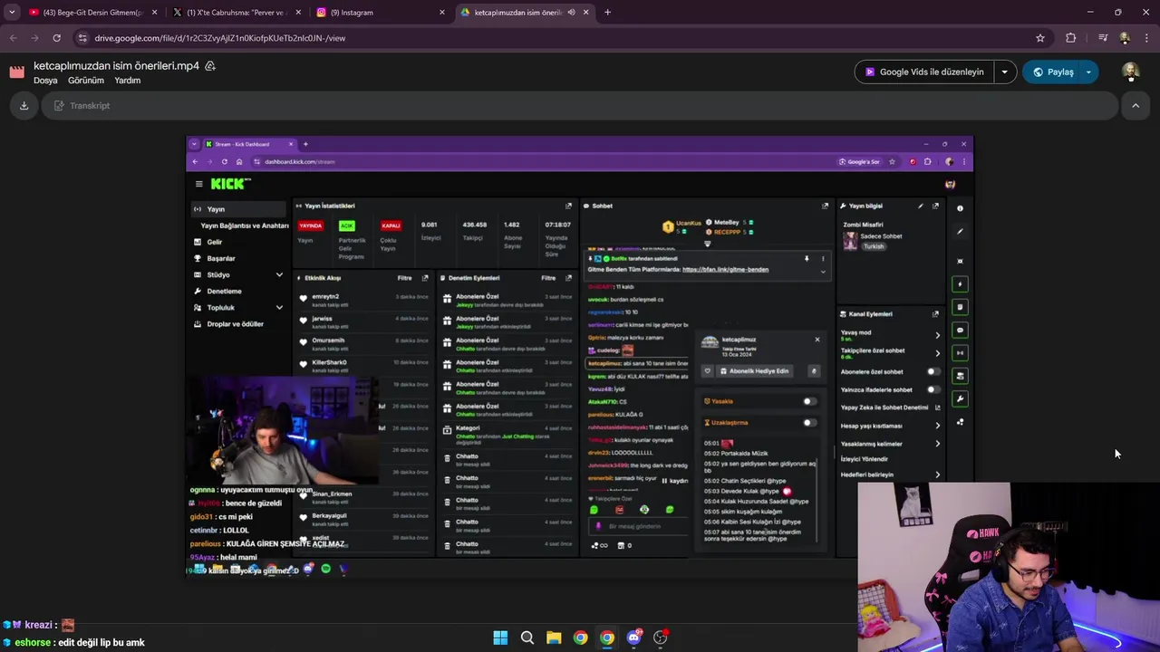
Task: Download the video file with the download icon
Action: pos(24,106)
